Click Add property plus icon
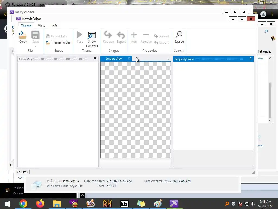The image size is (278, 209). coord(134,35)
